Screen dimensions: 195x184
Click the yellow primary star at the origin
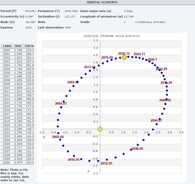click(x=100, y=129)
